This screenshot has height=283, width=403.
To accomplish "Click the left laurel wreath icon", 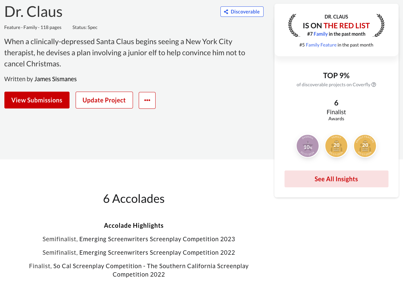I will coord(294,25).
